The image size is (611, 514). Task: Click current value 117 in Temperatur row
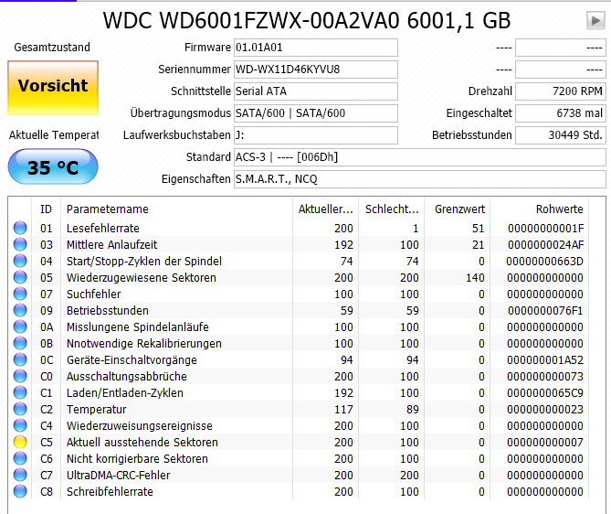point(343,410)
